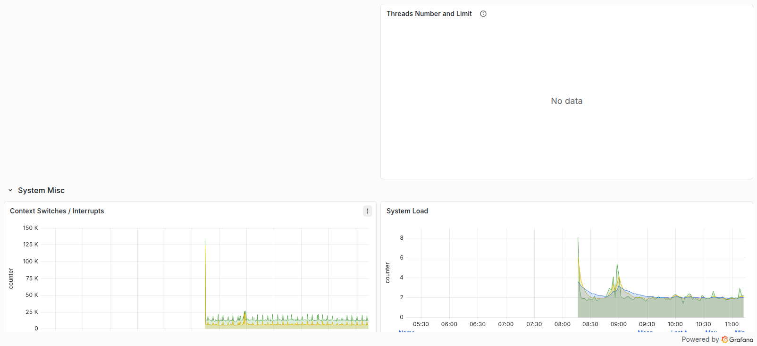Click the System Load y-axis value 4
This screenshot has width=757, height=346.
402,278
